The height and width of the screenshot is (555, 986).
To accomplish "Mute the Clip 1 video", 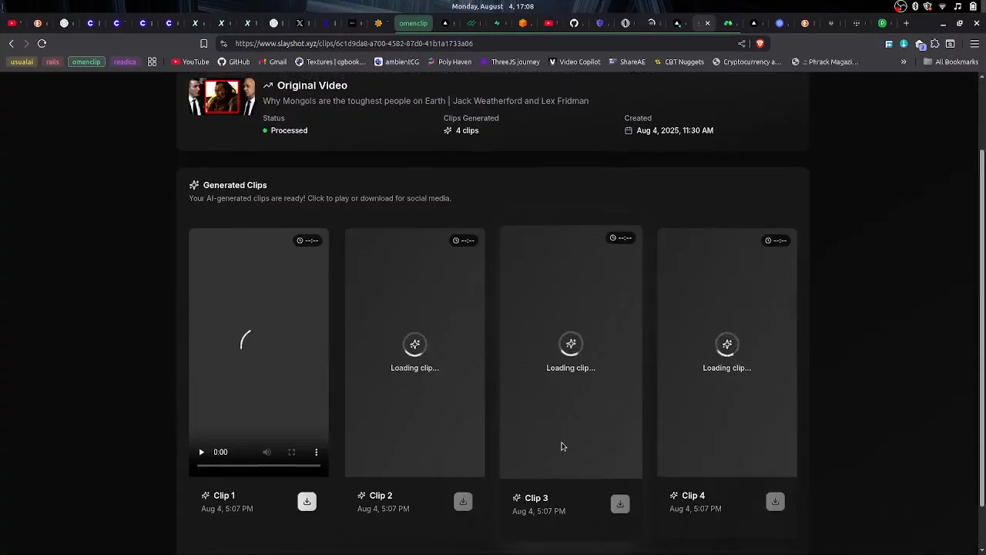I will (x=267, y=452).
